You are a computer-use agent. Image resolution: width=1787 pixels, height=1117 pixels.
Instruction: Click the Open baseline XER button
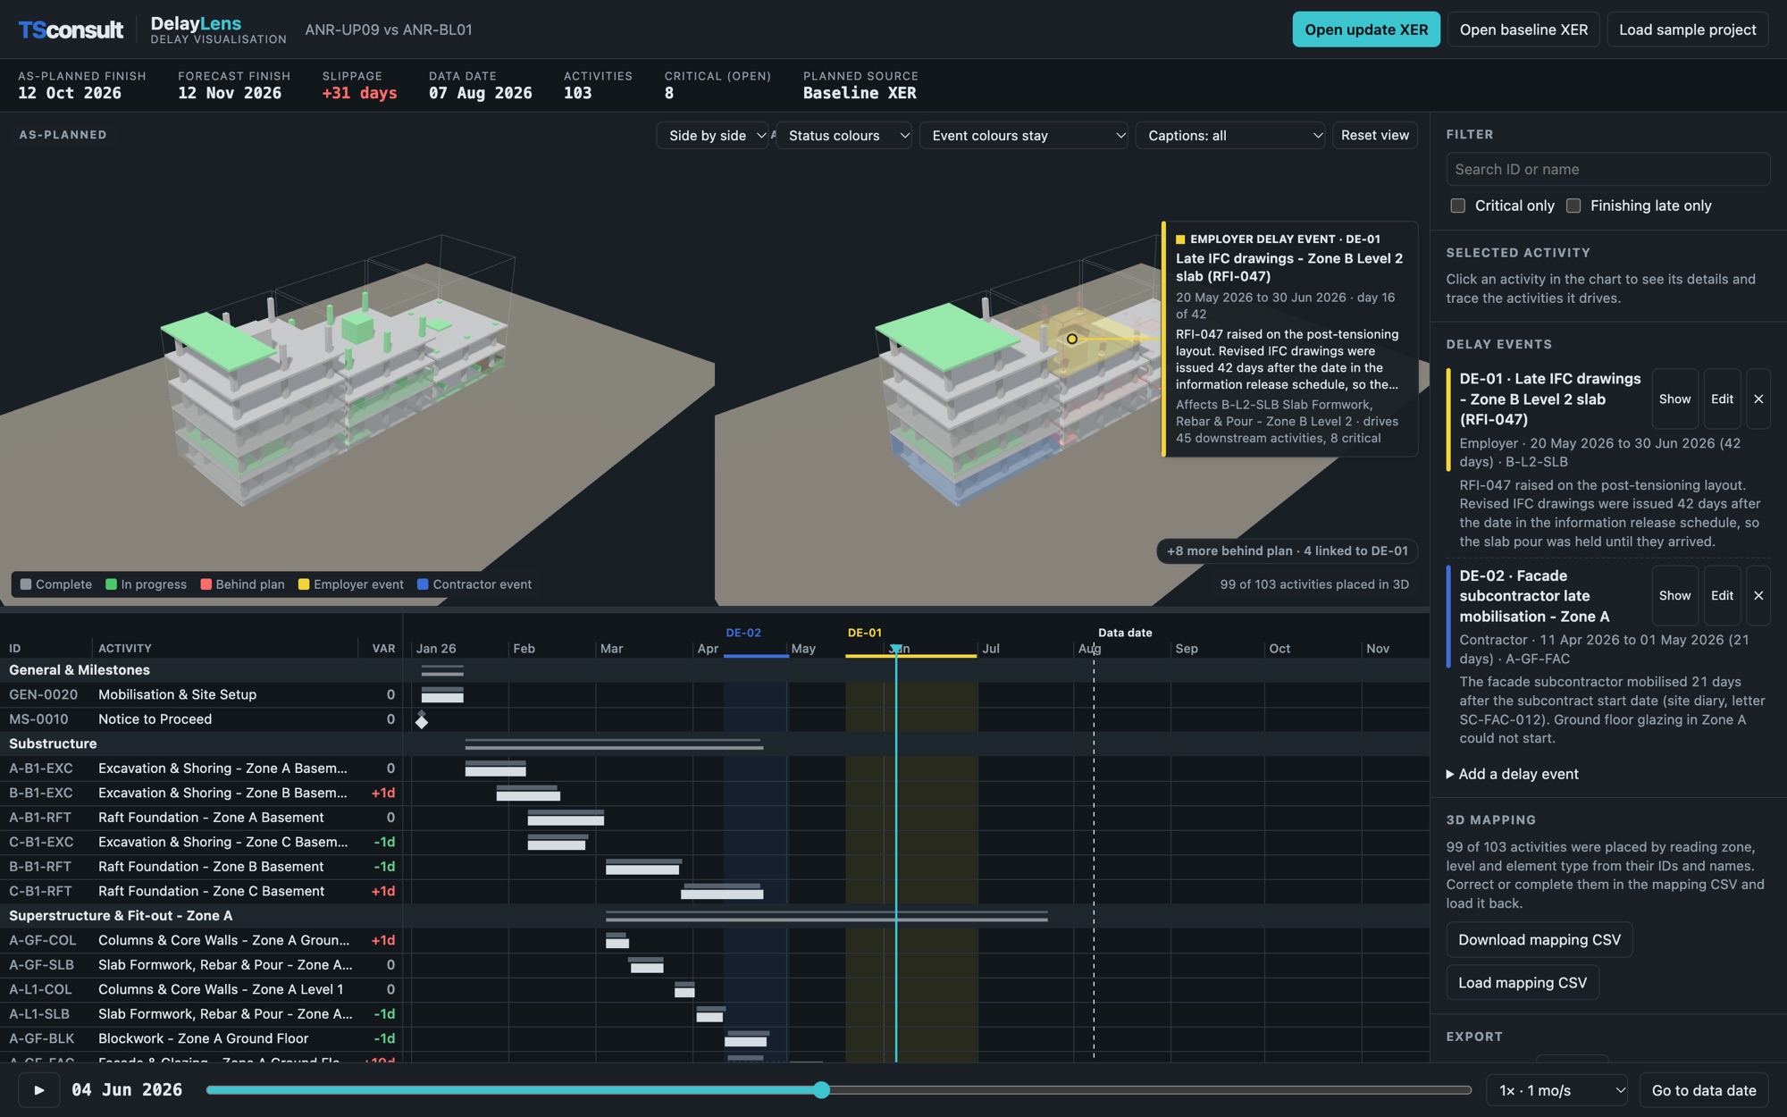[1523, 29]
